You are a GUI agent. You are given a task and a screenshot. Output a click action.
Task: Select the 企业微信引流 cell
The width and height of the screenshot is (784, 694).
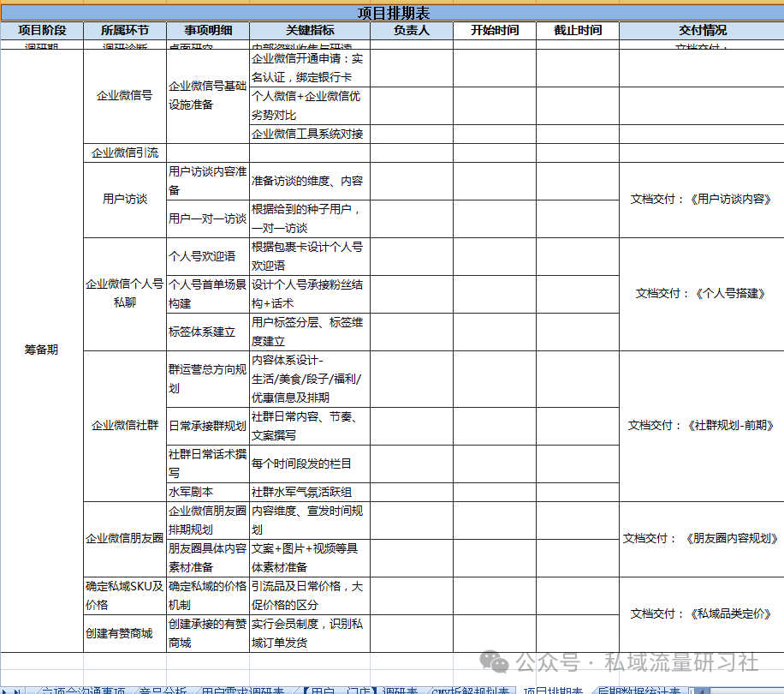[x=125, y=153]
